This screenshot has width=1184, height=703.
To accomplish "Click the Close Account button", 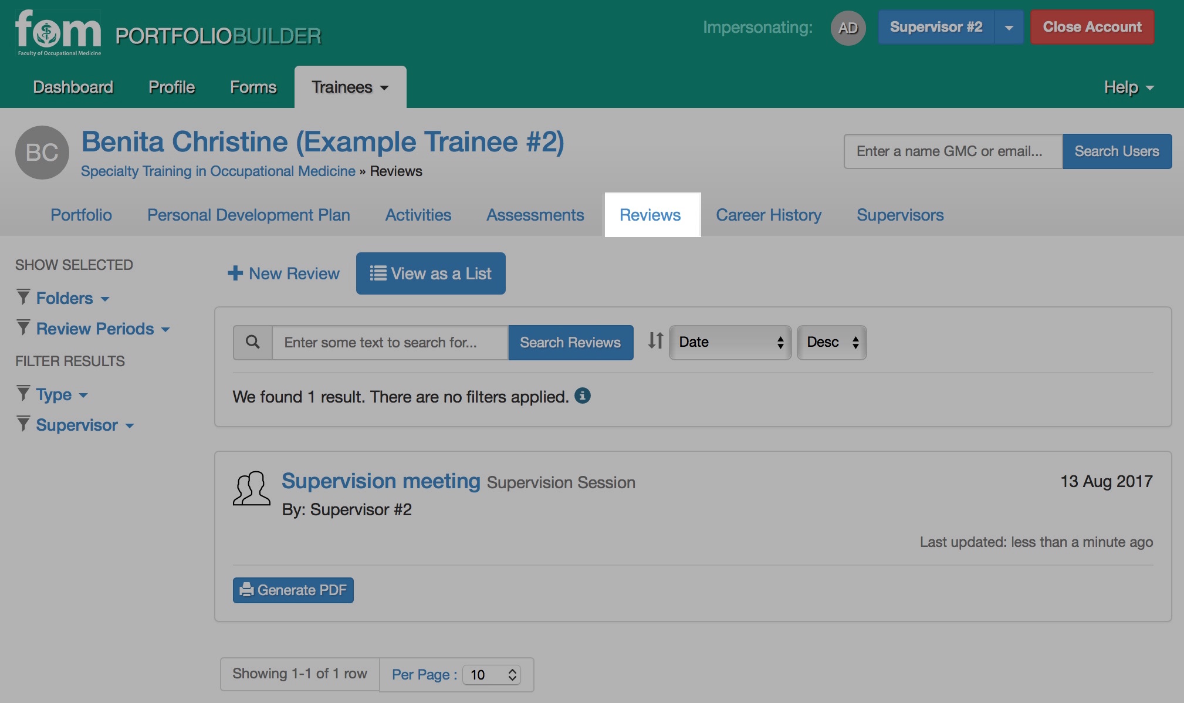I will click(1092, 27).
